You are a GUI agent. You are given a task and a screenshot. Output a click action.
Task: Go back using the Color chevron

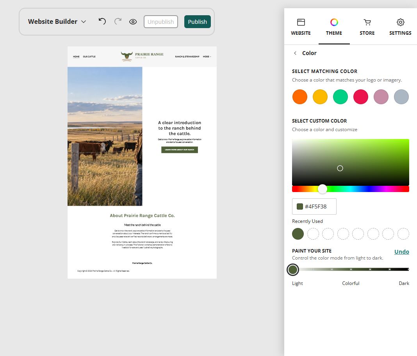click(x=295, y=53)
